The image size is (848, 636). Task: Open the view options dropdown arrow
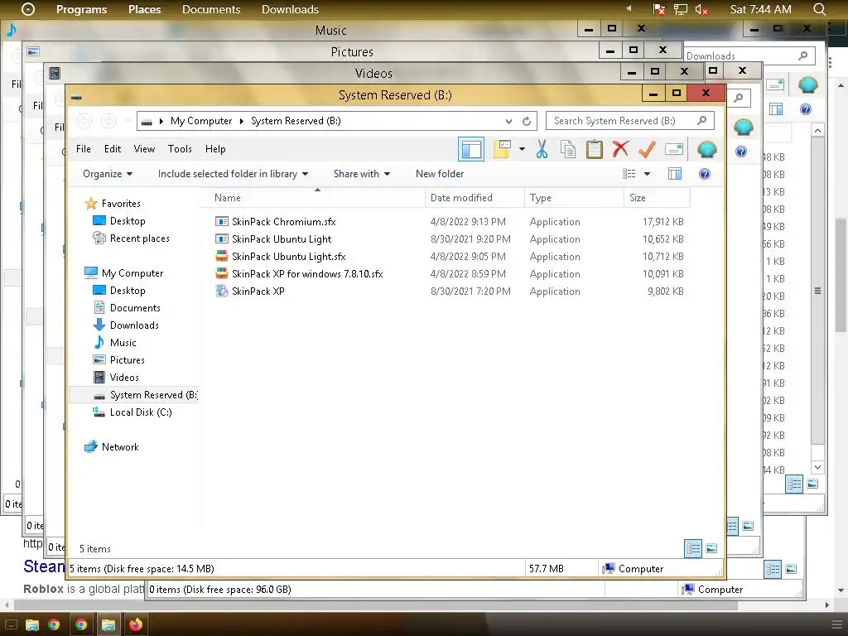648,174
